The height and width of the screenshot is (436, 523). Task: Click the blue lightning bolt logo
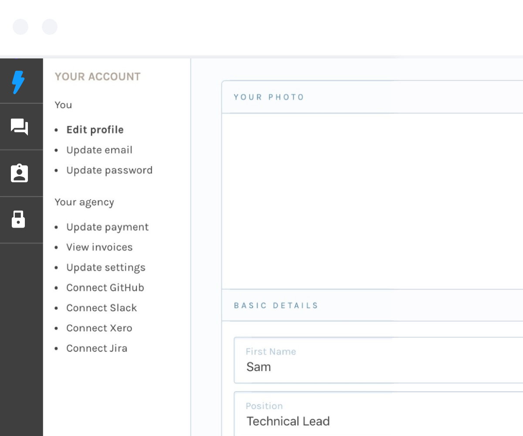coord(19,82)
